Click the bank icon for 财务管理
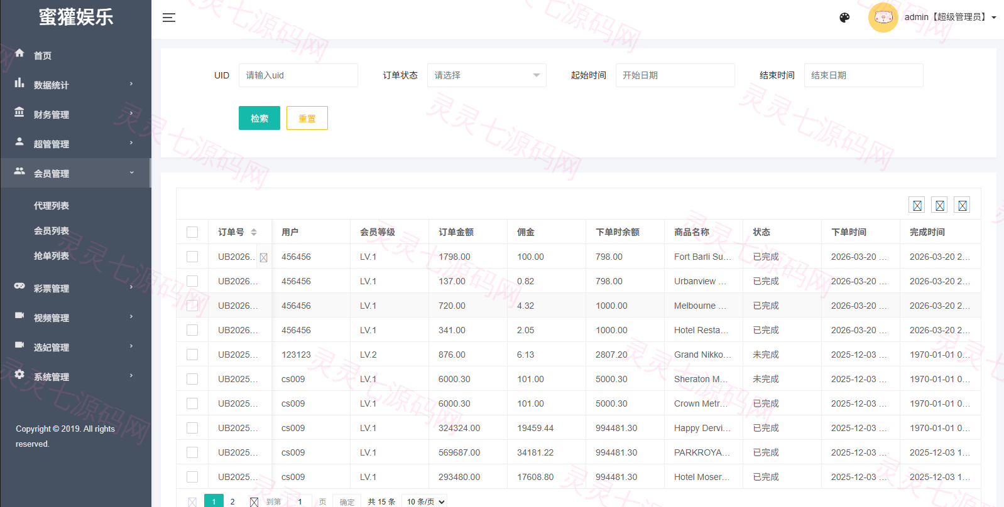The image size is (1004, 507). point(19,112)
